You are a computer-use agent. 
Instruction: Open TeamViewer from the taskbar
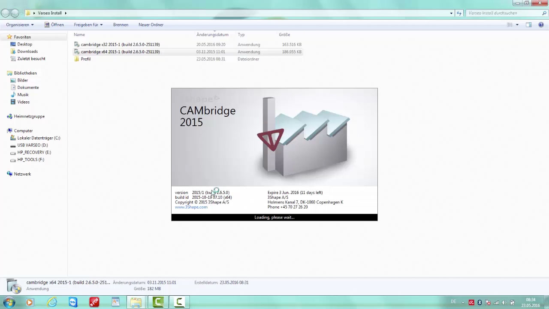click(x=73, y=303)
